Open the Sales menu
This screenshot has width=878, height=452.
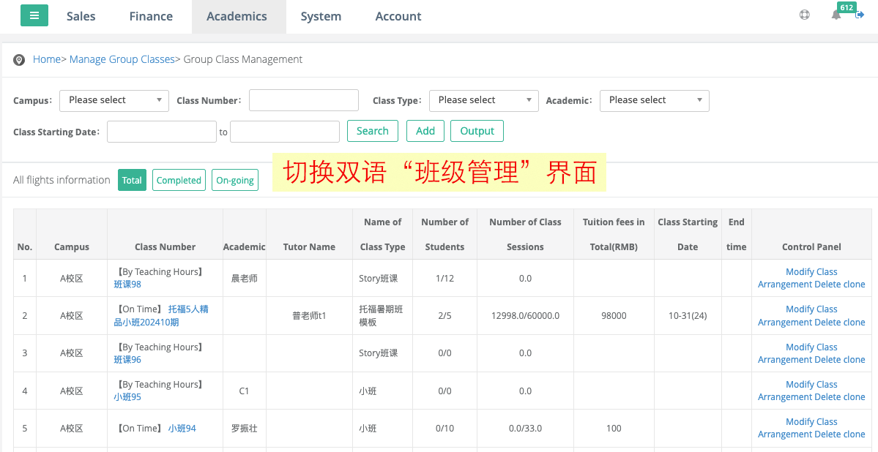81,16
